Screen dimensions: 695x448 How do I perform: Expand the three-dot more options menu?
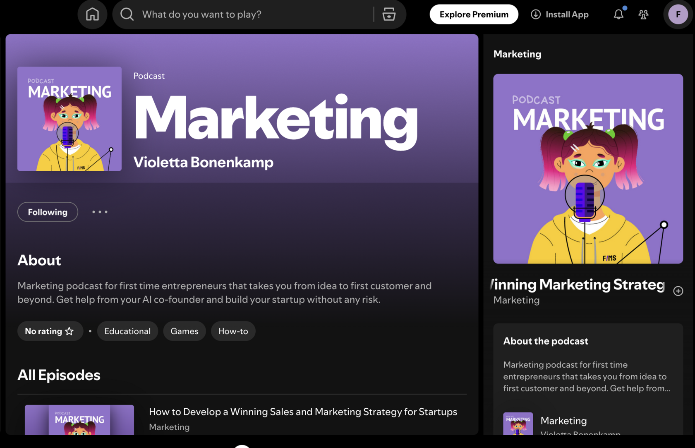[x=99, y=212]
